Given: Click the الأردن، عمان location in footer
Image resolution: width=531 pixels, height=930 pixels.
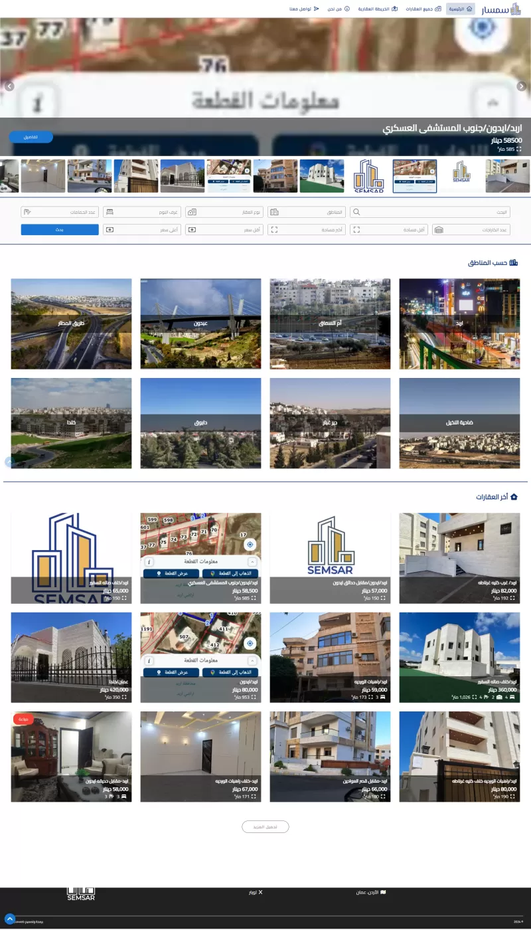Looking at the screenshot, I should tap(371, 892).
